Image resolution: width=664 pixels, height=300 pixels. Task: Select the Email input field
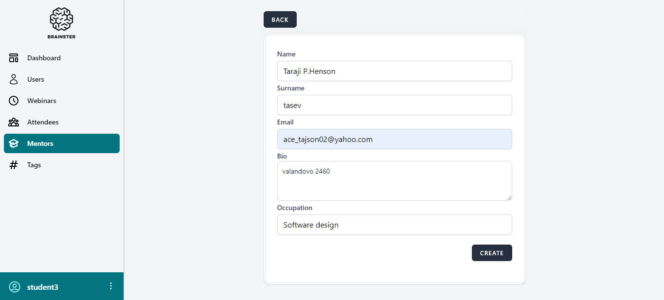(x=394, y=139)
